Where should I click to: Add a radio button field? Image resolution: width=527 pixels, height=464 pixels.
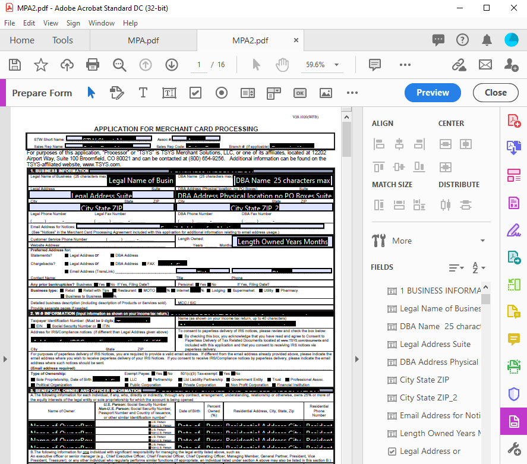click(x=222, y=93)
